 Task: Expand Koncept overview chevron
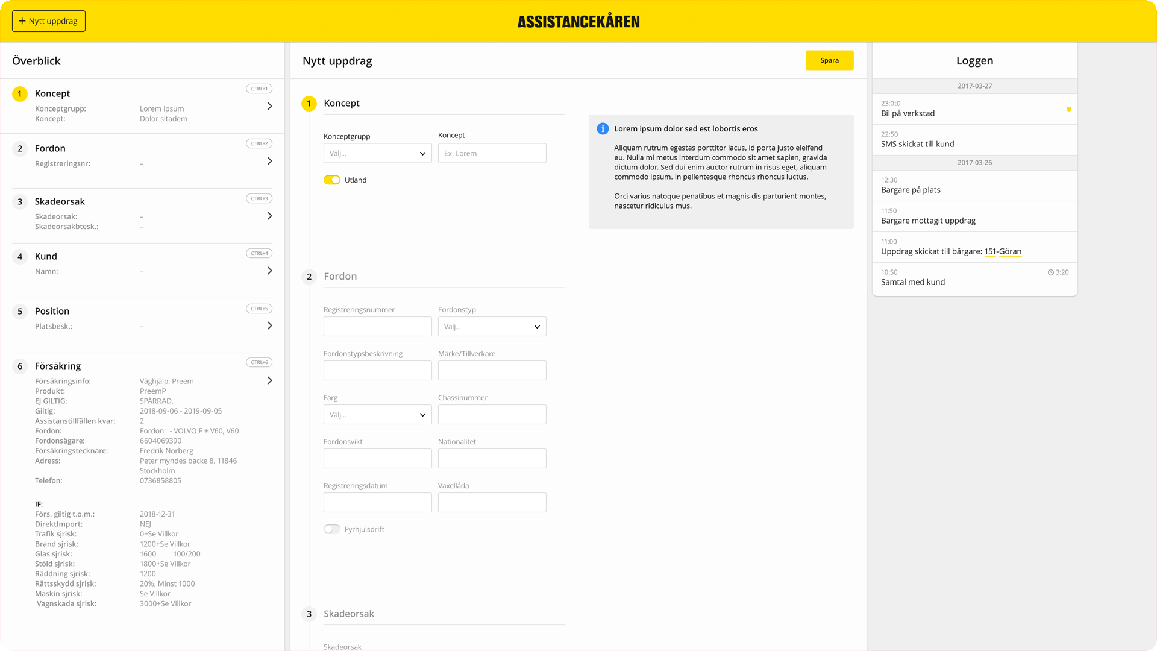click(x=269, y=106)
